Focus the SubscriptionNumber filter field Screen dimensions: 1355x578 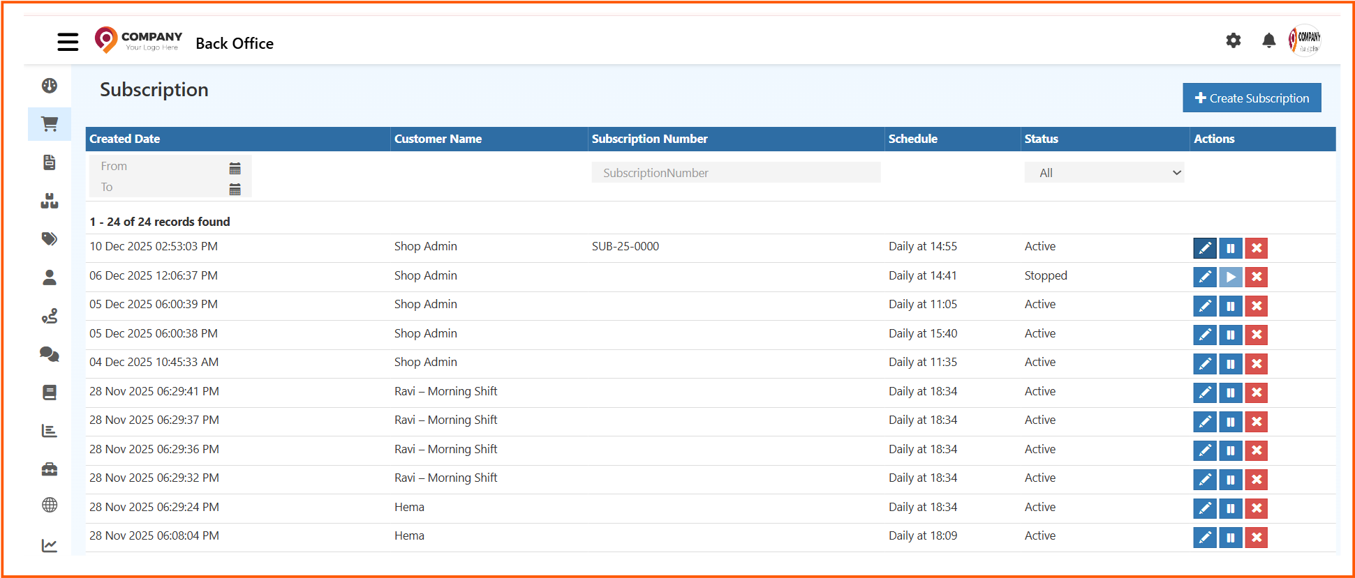click(x=736, y=172)
